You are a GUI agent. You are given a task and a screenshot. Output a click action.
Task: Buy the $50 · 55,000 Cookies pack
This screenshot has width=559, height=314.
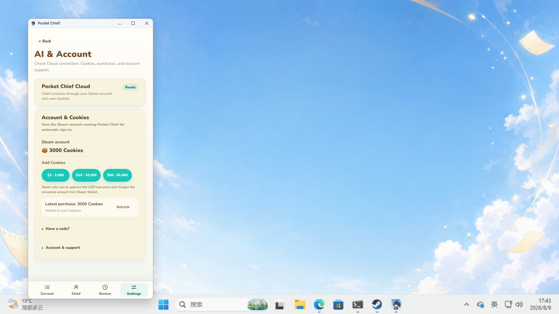(117, 175)
